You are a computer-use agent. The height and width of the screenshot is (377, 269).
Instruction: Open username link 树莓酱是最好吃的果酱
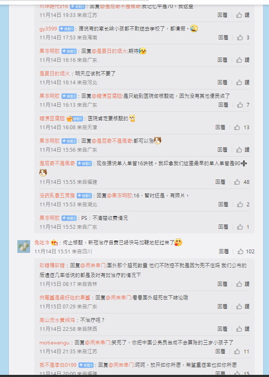[x=65, y=298]
